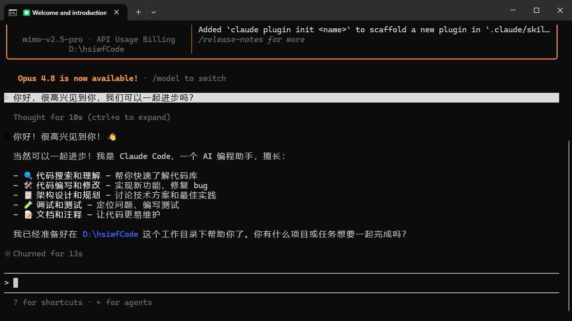This screenshot has height=321, width=572.
Task: Click the 'Claude Code' text in the reply
Action: click(x=145, y=156)
